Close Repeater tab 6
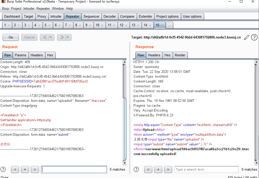 (x=60, y=25)
